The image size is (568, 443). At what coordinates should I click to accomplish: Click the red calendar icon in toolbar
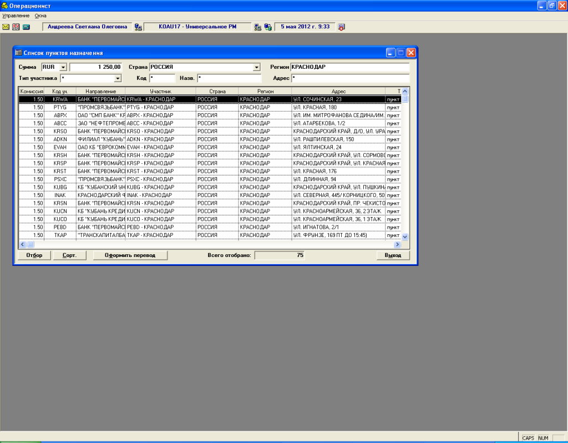16,27
